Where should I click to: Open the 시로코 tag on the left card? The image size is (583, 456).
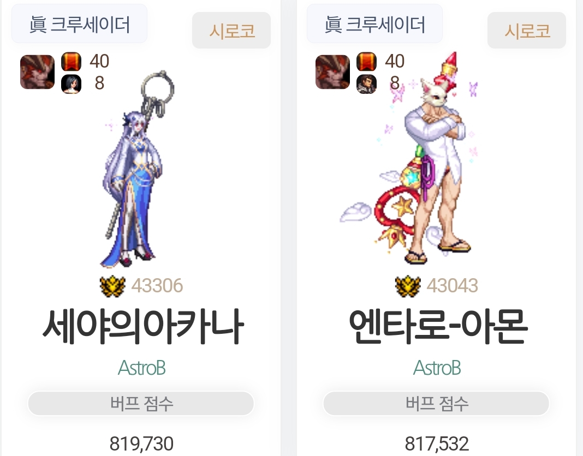(x=231, y=30)
